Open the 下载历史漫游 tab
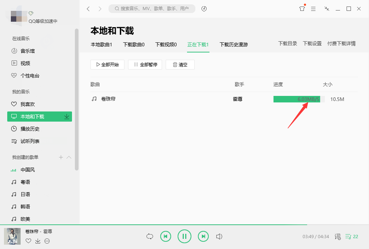The height and width of the screenshot is (249, 369). point(233,45)
